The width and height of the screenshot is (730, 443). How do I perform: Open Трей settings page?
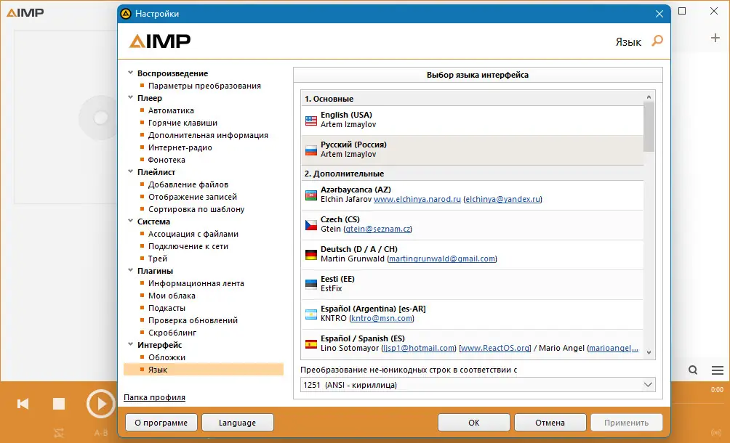[x=157, y=259]
